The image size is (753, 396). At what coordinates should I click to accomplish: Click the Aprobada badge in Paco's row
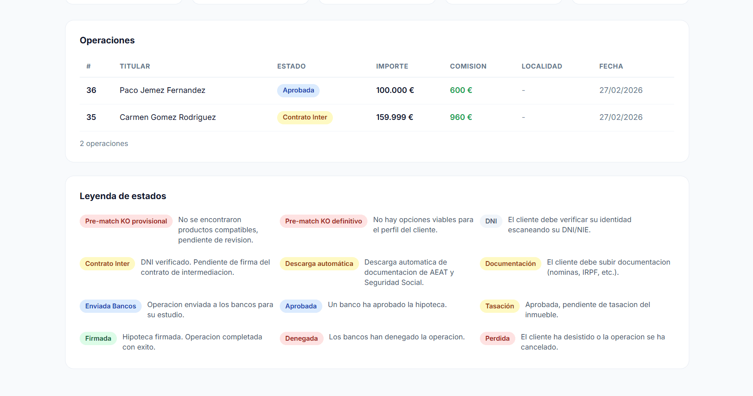coord(298,90)
